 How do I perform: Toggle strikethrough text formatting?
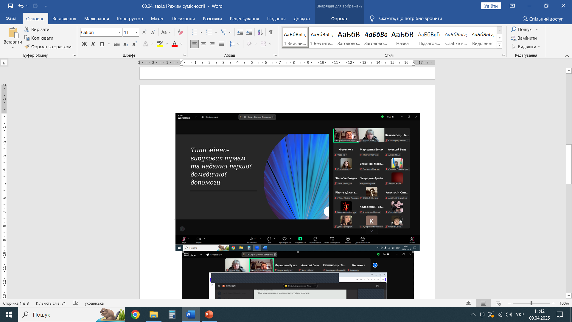pos(117,44)
